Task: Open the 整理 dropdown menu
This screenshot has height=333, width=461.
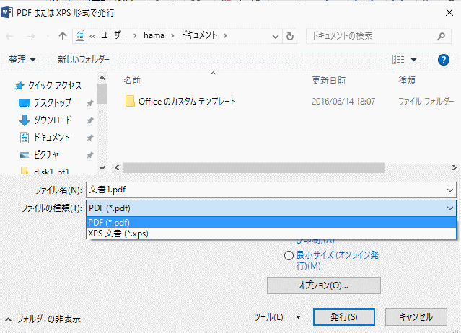Action: [x=22, y=60]
